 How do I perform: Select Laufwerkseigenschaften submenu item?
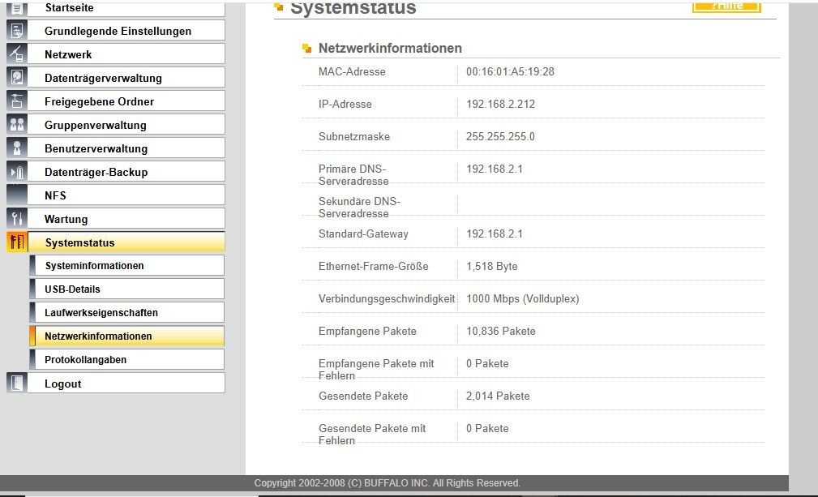[127, 312]
